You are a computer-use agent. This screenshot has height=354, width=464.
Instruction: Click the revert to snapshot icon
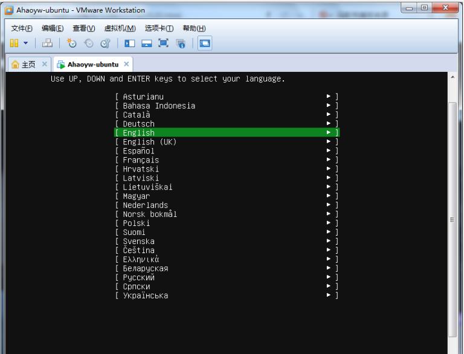coord(89,43)
